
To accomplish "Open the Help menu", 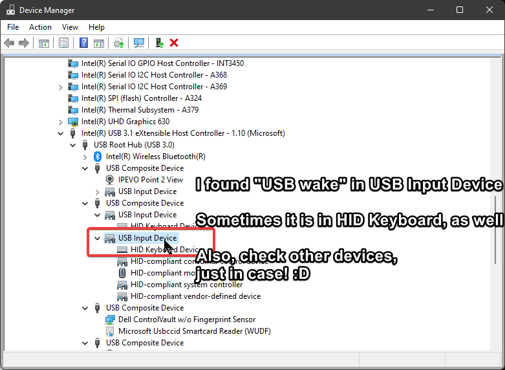I will tap(96, 27).
